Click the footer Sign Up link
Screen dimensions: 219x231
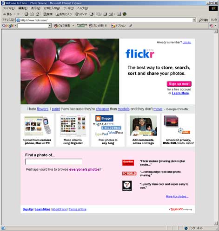click(x=28, y=209)
